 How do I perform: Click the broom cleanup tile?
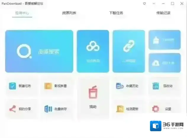click(x=165, y=40)
